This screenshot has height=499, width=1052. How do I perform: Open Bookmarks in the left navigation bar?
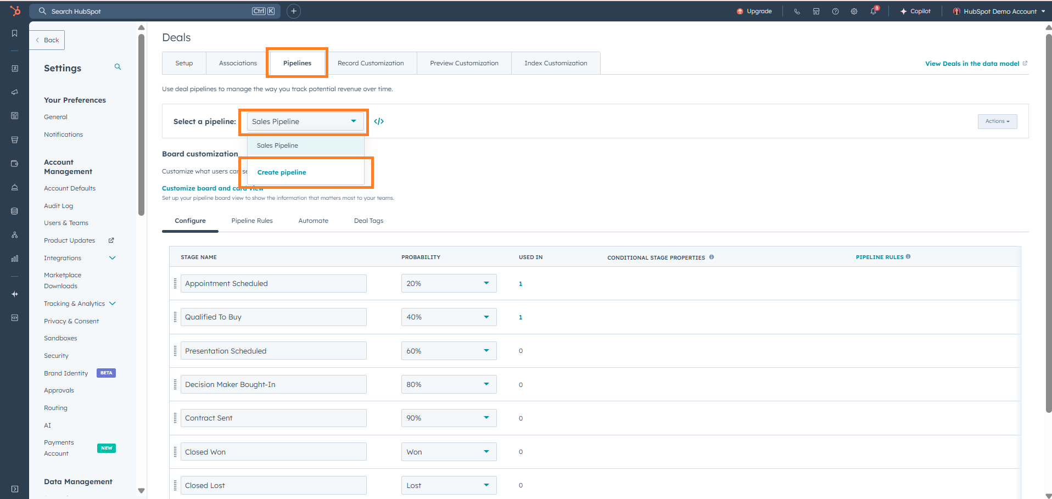click(15, 33)
